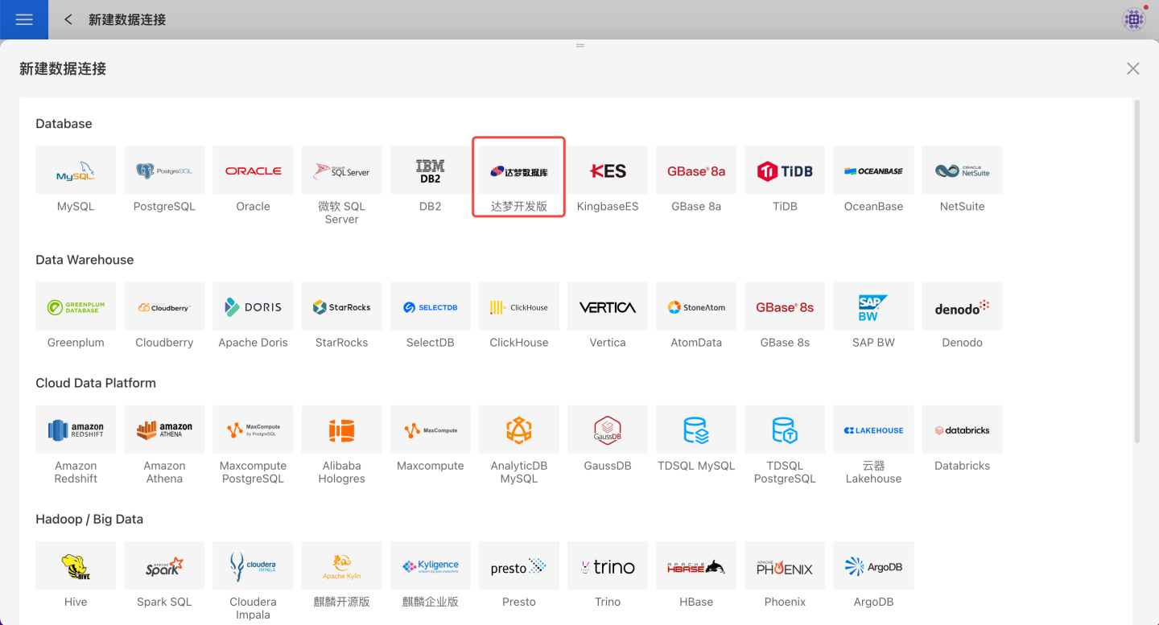1159x625 pixels.
Task: Click the vertical scrollbar on the right
Action: pos(1136,272)
